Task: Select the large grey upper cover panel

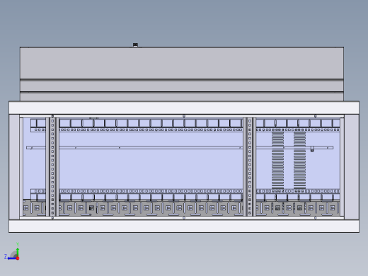Action: [x=182, y=63]
